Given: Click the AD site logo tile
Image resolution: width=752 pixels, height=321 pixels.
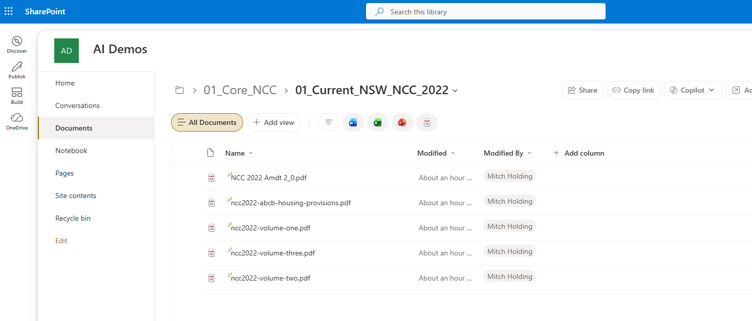Looking at the screenshot, I should [67, 51].
